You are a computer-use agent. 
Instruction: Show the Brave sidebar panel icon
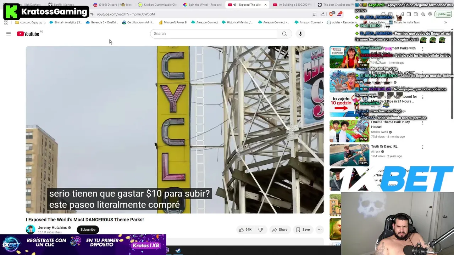point(409,14)
